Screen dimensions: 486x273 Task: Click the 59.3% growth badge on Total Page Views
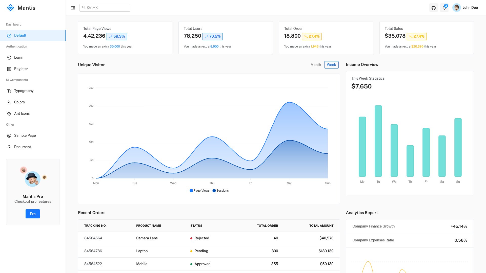click(117, 36)
